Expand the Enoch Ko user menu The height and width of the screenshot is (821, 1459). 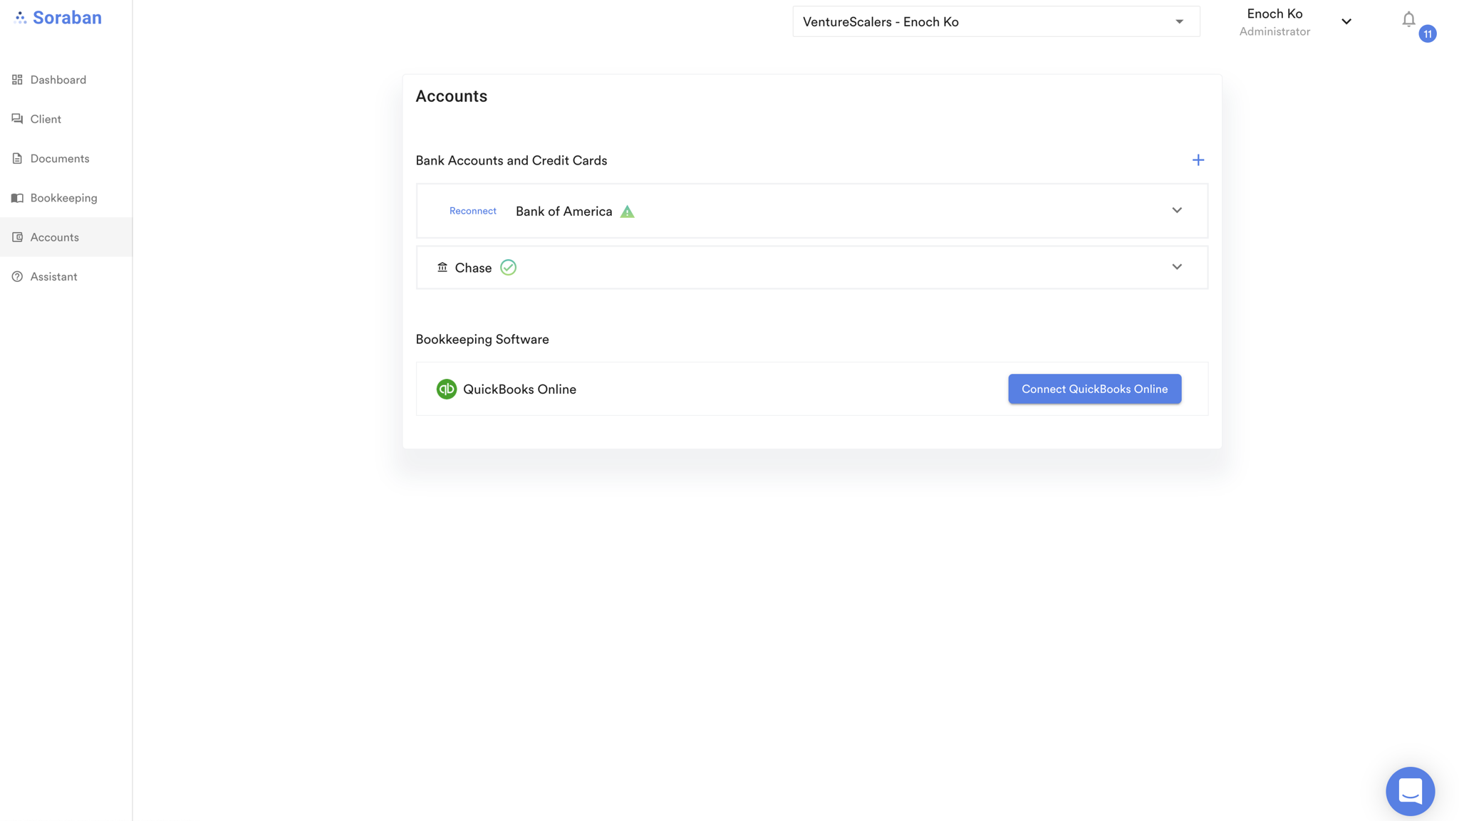coord(1346,21)
